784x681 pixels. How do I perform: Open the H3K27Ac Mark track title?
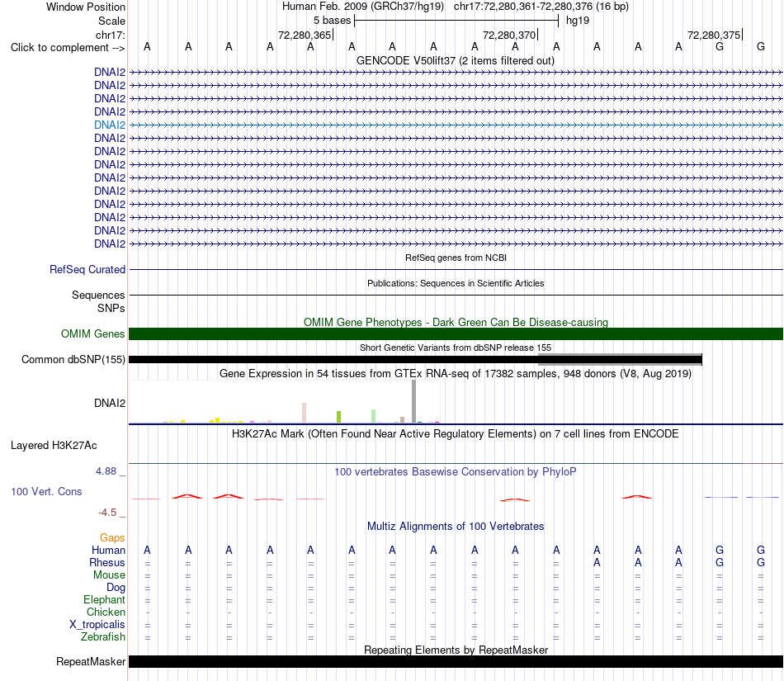click(x=456, y=434)
